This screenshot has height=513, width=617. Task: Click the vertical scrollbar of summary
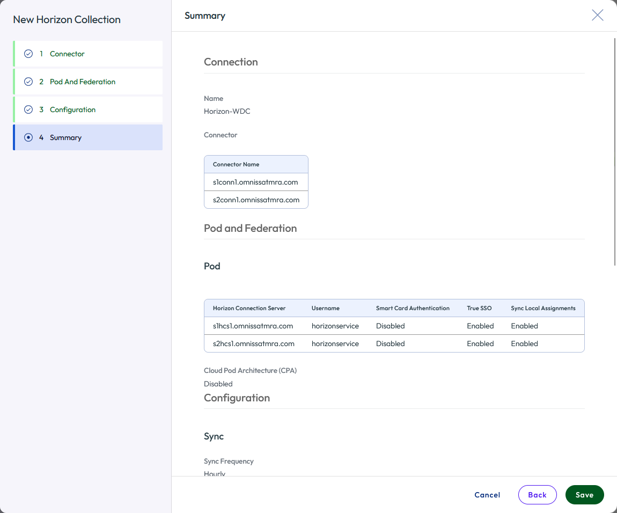[614, 150]
